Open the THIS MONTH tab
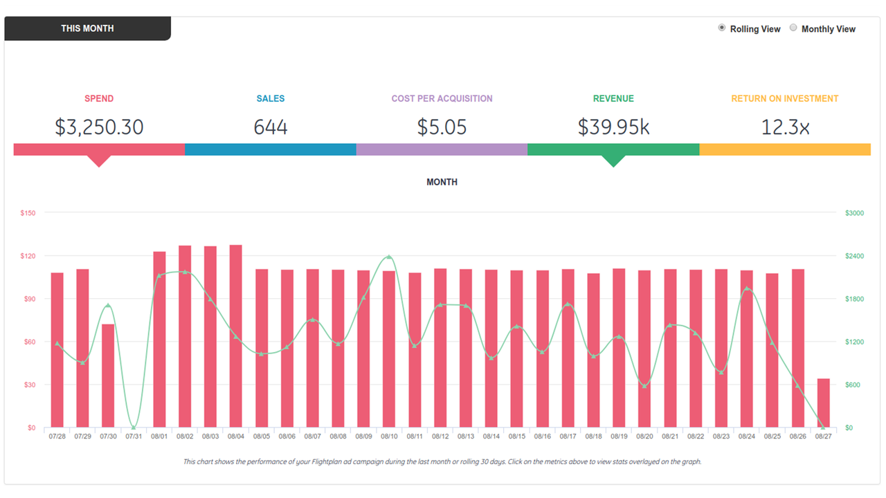Viewport: 886px width, 498px height. [88, 28]
